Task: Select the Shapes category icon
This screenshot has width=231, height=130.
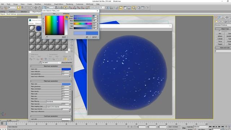Action: click(x=219, y=22)
